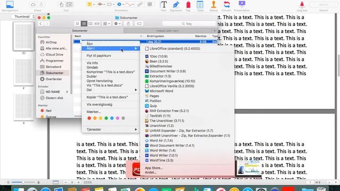Click Finder share button
Viewport: 340px width, 191px height.
(128, 23)
